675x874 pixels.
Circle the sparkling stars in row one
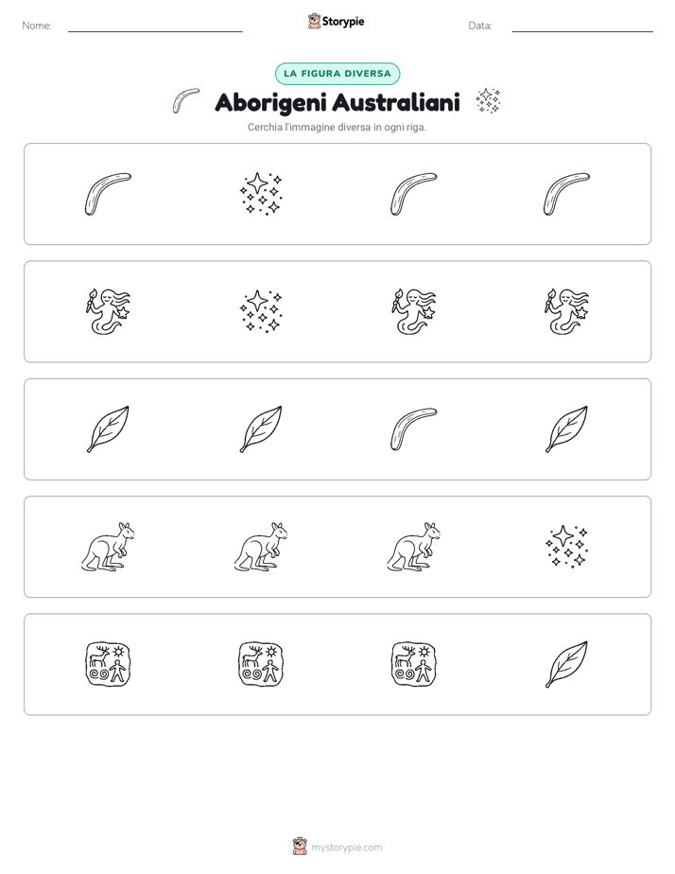[x=261, y=194]
